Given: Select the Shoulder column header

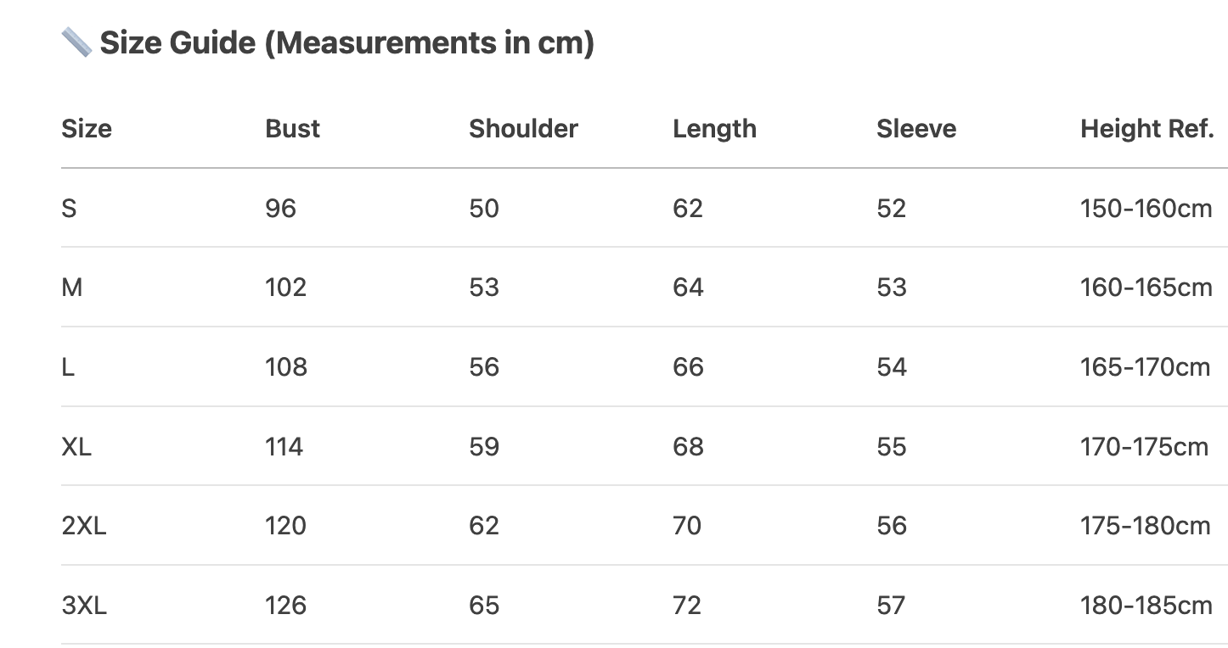Looking at the screenshot, I should (x=523, y=129).
